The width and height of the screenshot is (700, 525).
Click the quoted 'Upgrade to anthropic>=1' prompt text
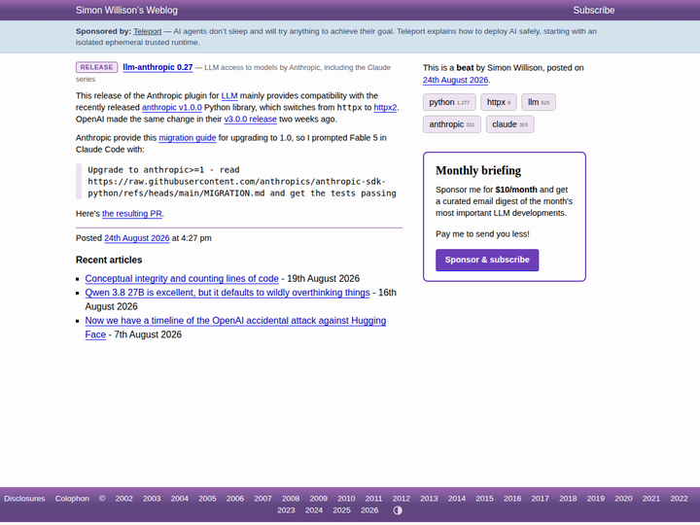(241, 181)
